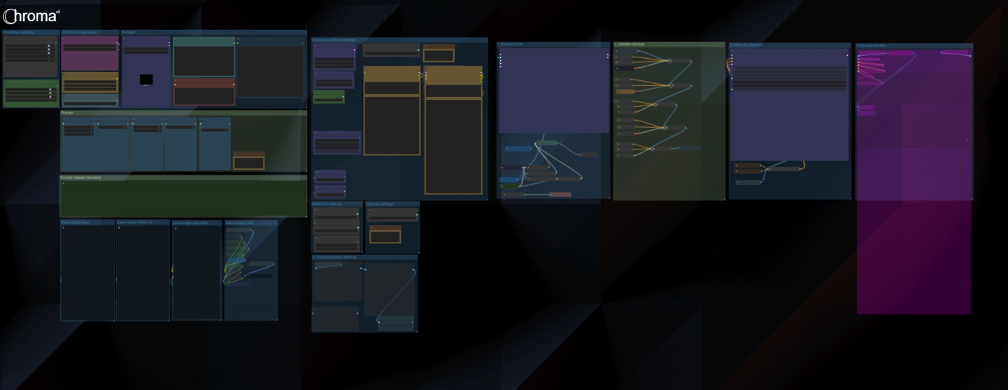Screen dimensions: 1008x390
Task: Select the Save Image Upscaled group title
Action: 192,222
